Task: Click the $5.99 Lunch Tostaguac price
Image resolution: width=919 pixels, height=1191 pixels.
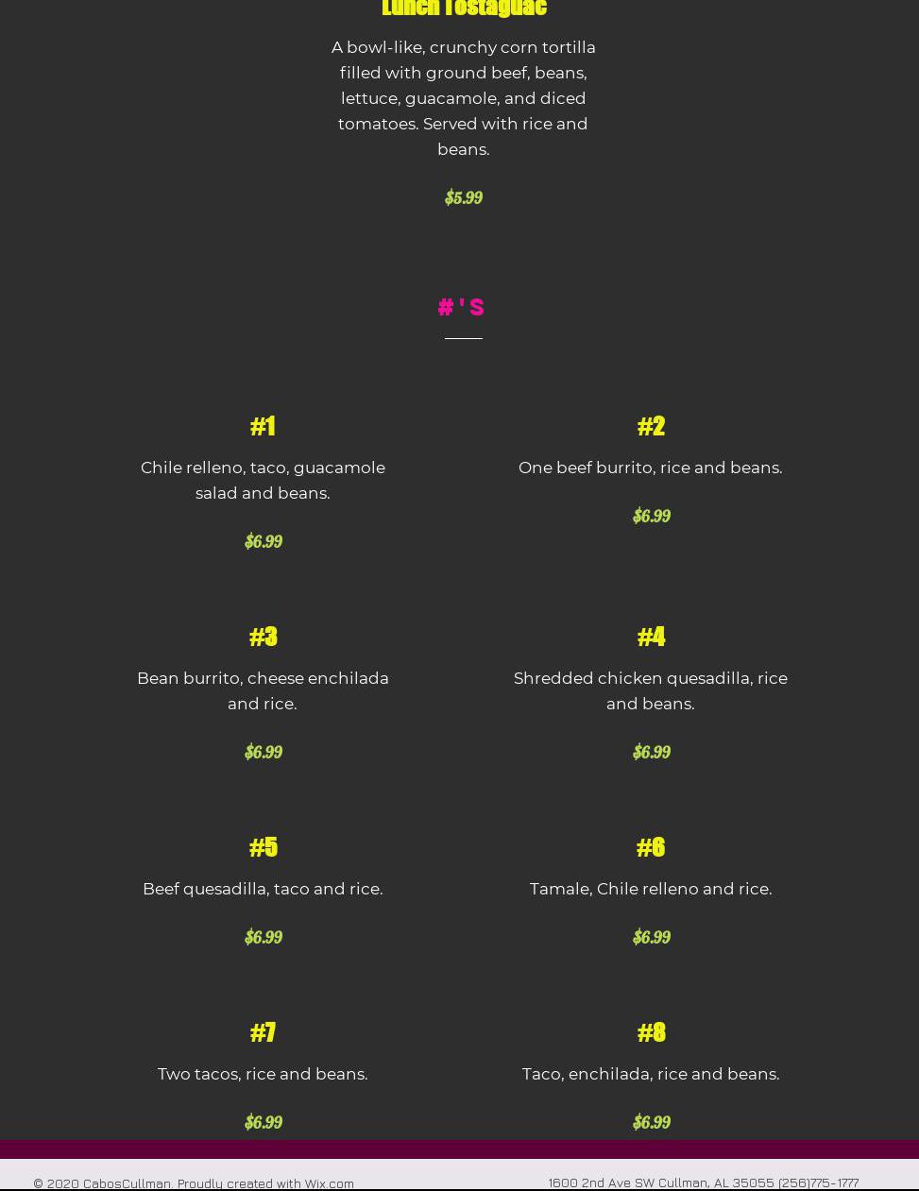Action: point(463,197)
